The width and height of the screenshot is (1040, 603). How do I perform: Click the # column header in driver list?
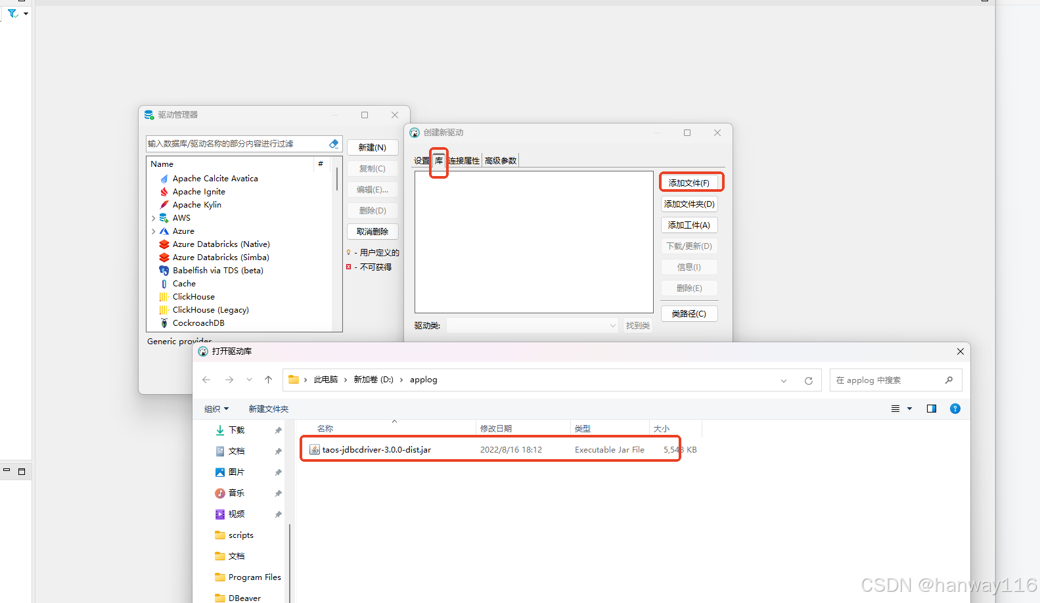pyautogui.click(x=321, y=164)
